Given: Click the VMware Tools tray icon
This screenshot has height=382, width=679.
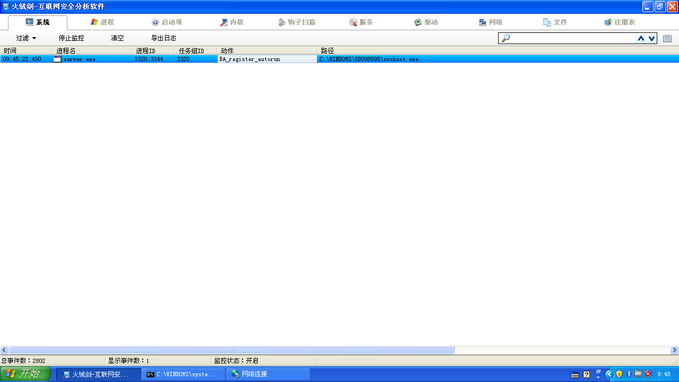Looking at the screenshot, I should pos(638,375).
